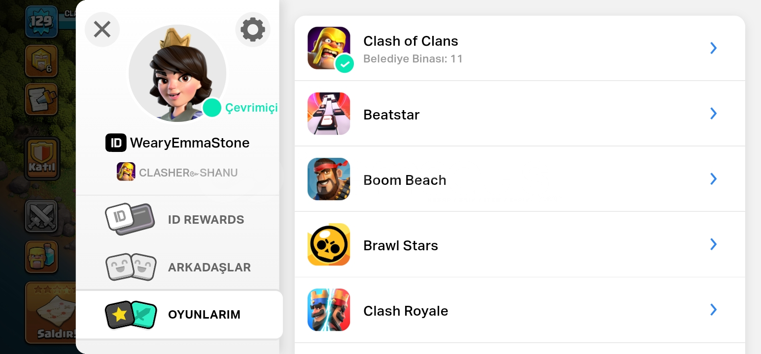Expand the Clash of Clans row chevron

[713, 48]
